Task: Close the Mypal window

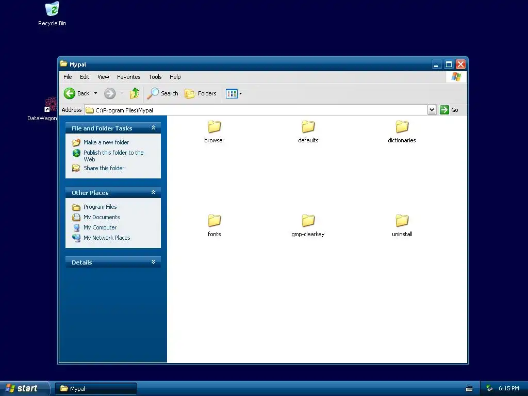Action: 460,64
